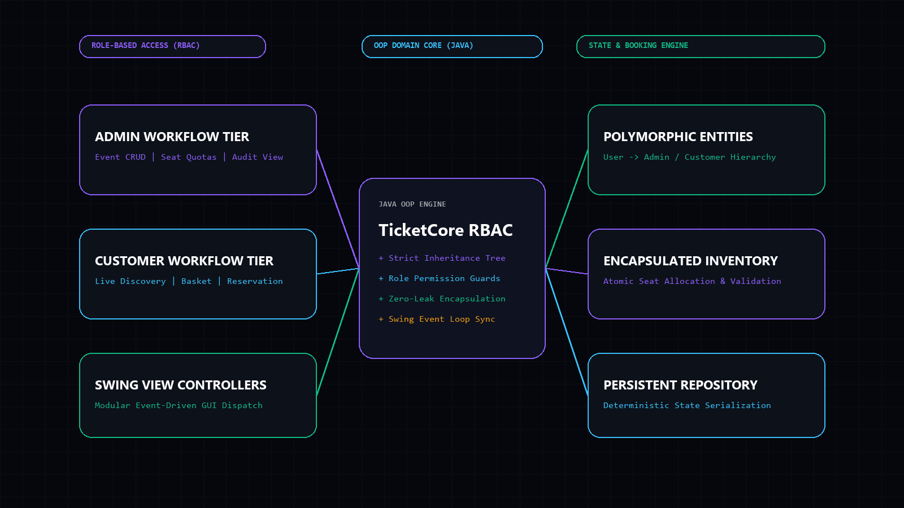
Task: Click '+ Role Permission Guards' line
Action: click(x=440, y=278)
